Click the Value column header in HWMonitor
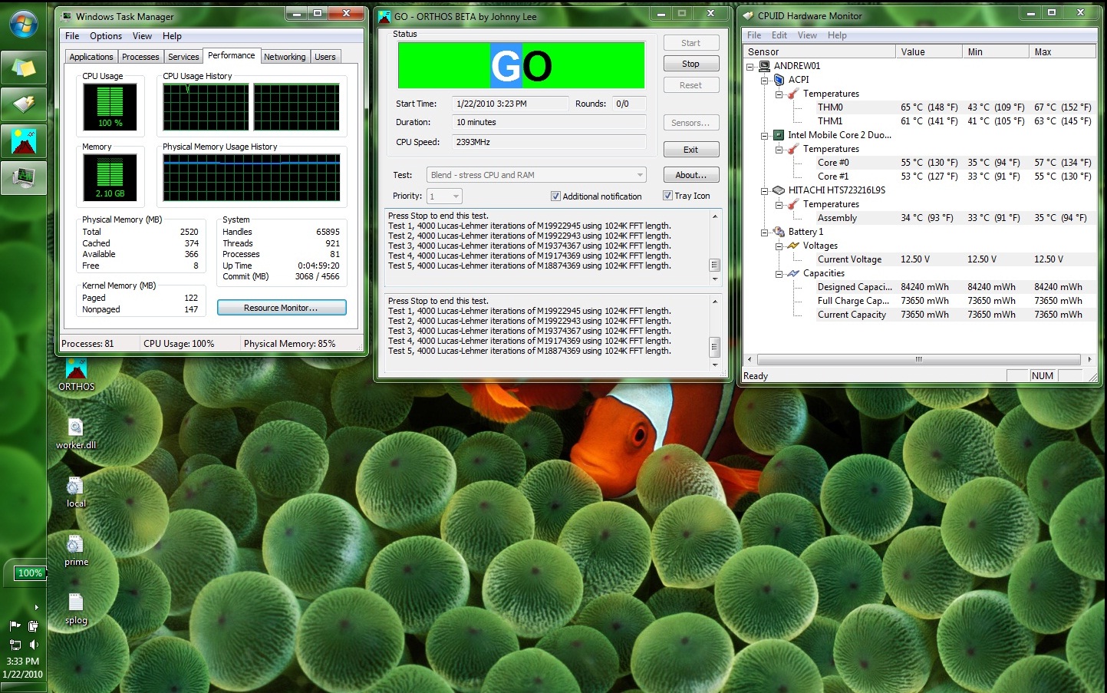 (x=928, y=51)
